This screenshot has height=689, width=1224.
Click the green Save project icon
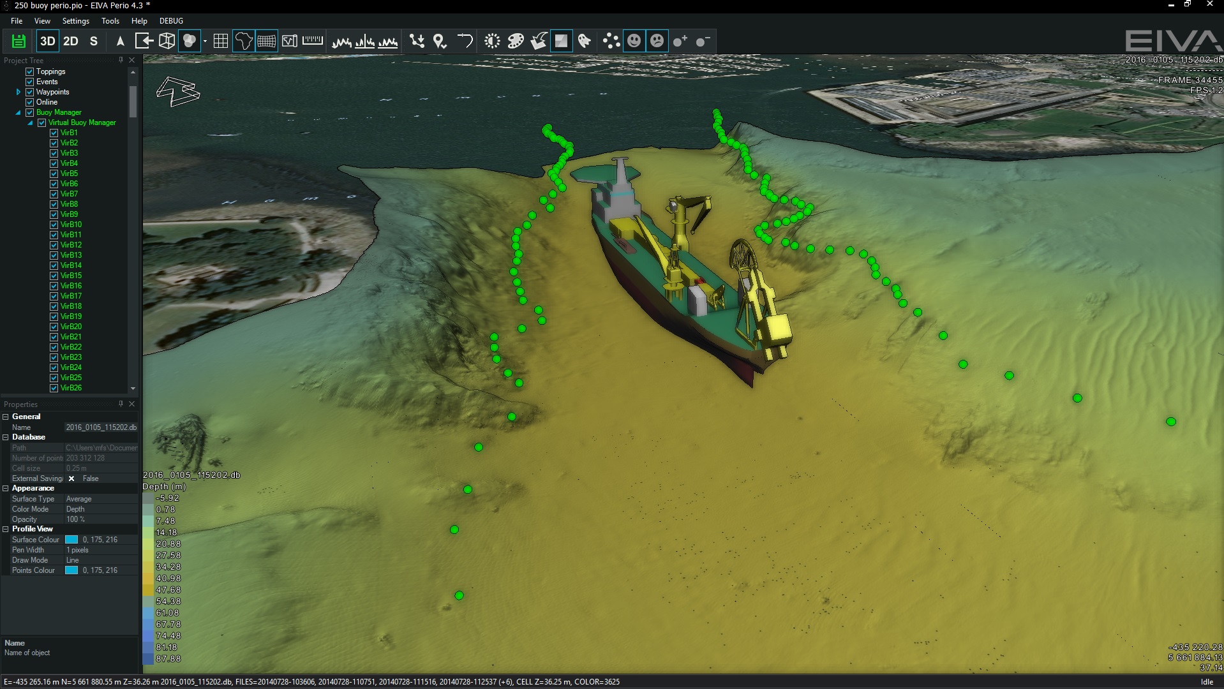(x=18, y=41)
